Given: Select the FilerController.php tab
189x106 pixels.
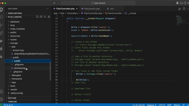Looking at the screenshot, I should (x=65, y=9).
